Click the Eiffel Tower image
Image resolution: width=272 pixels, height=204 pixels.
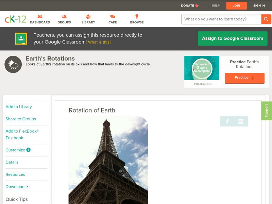(108, 160)
